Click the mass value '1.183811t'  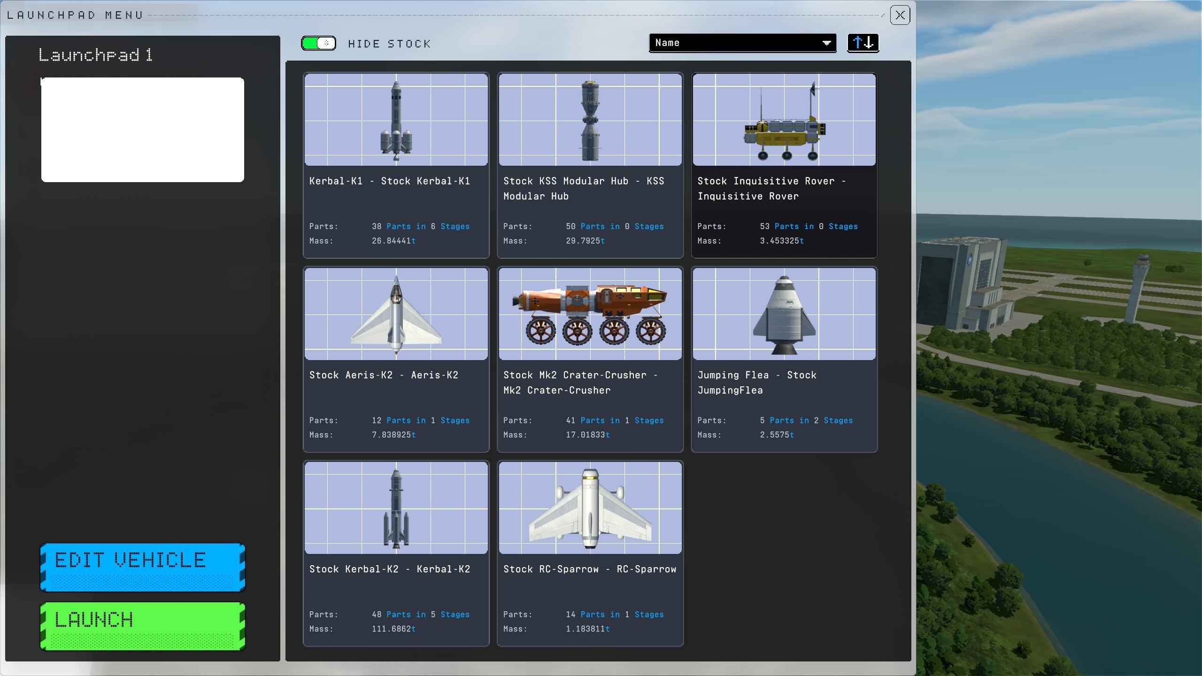pyautogui.click(x=588, y=629)
